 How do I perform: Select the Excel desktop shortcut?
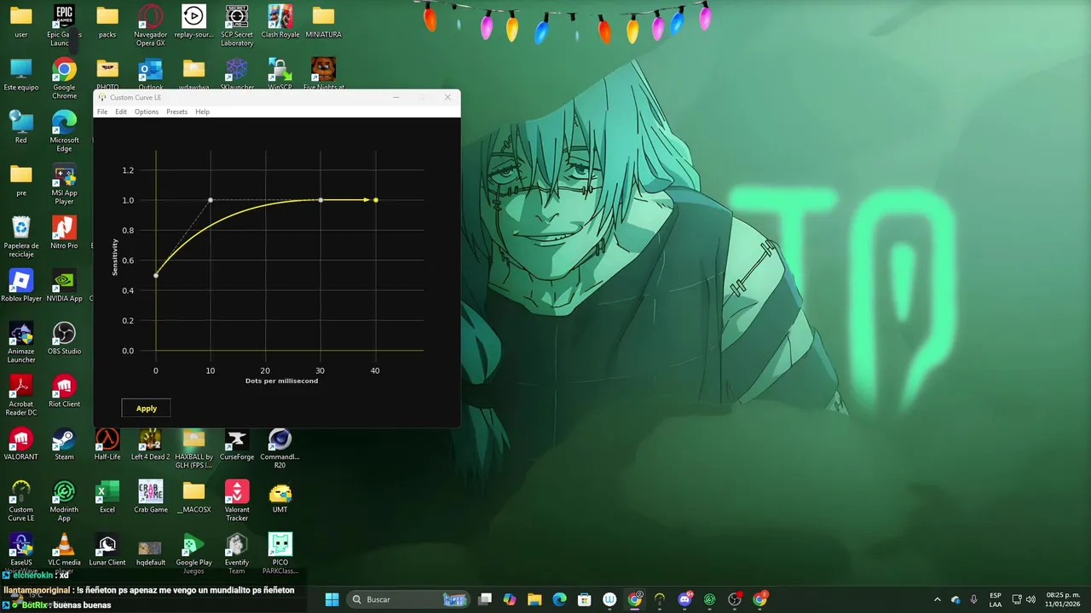(107, 497)
